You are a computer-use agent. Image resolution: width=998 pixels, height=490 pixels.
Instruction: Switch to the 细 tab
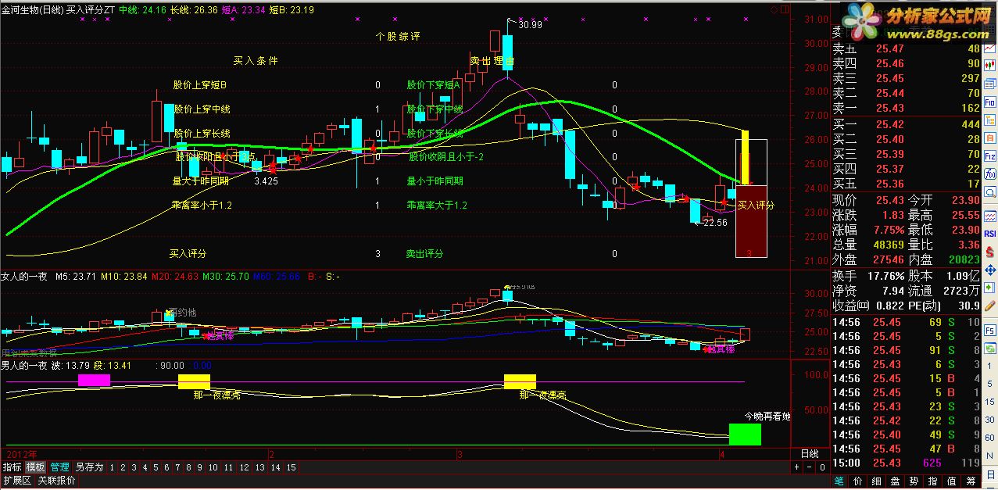(x=877, y=481)
